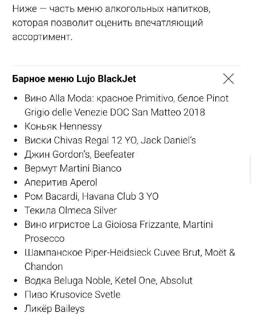Click the "Вермут Martini Bianco" item

tap(73, 168)
